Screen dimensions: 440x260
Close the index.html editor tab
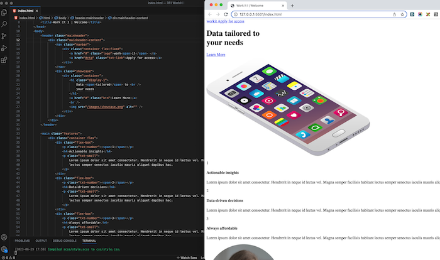click(x=36, y=11)
